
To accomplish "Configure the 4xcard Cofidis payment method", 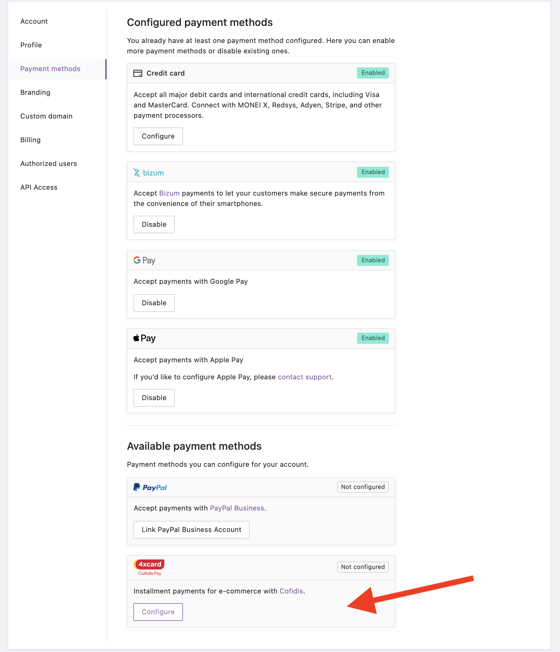I will 158,612.
